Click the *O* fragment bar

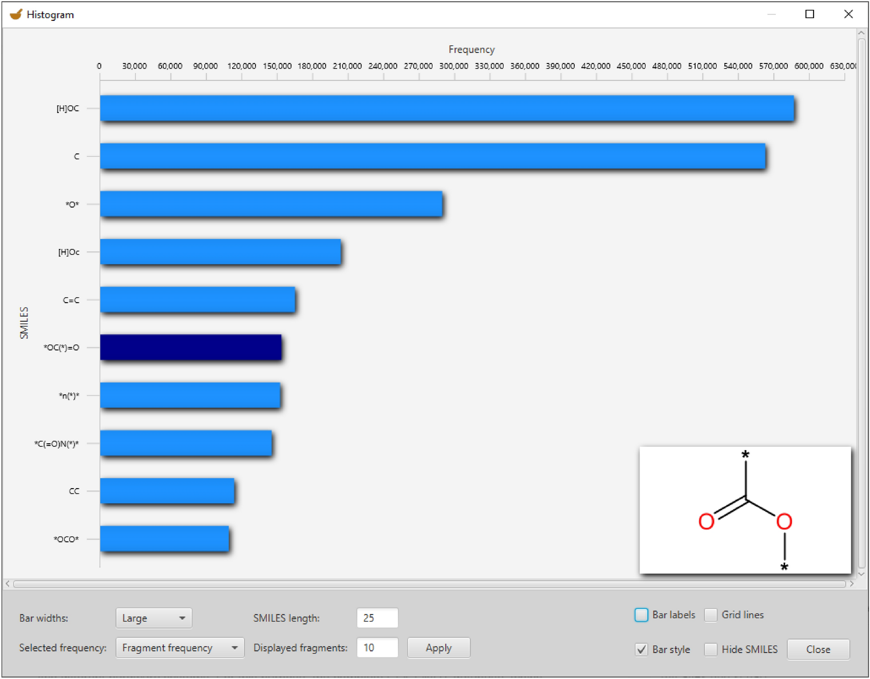271,204
